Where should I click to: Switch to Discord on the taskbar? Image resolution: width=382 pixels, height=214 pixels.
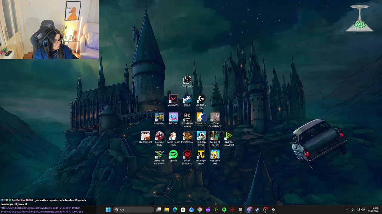[249, 210]
